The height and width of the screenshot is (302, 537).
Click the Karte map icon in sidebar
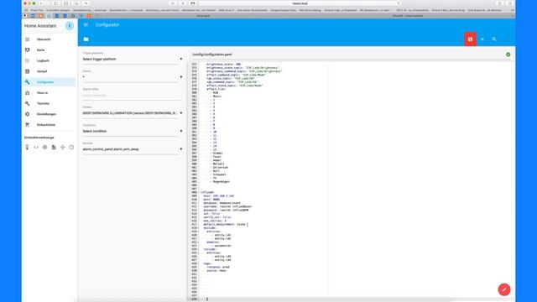28,50
